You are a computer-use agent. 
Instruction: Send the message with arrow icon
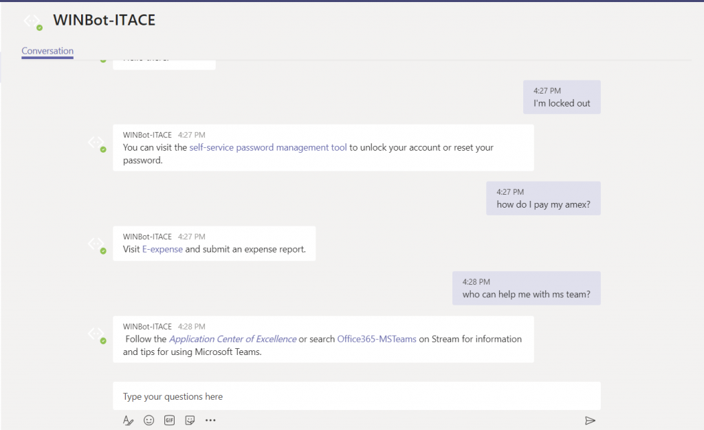coord(590,420)
